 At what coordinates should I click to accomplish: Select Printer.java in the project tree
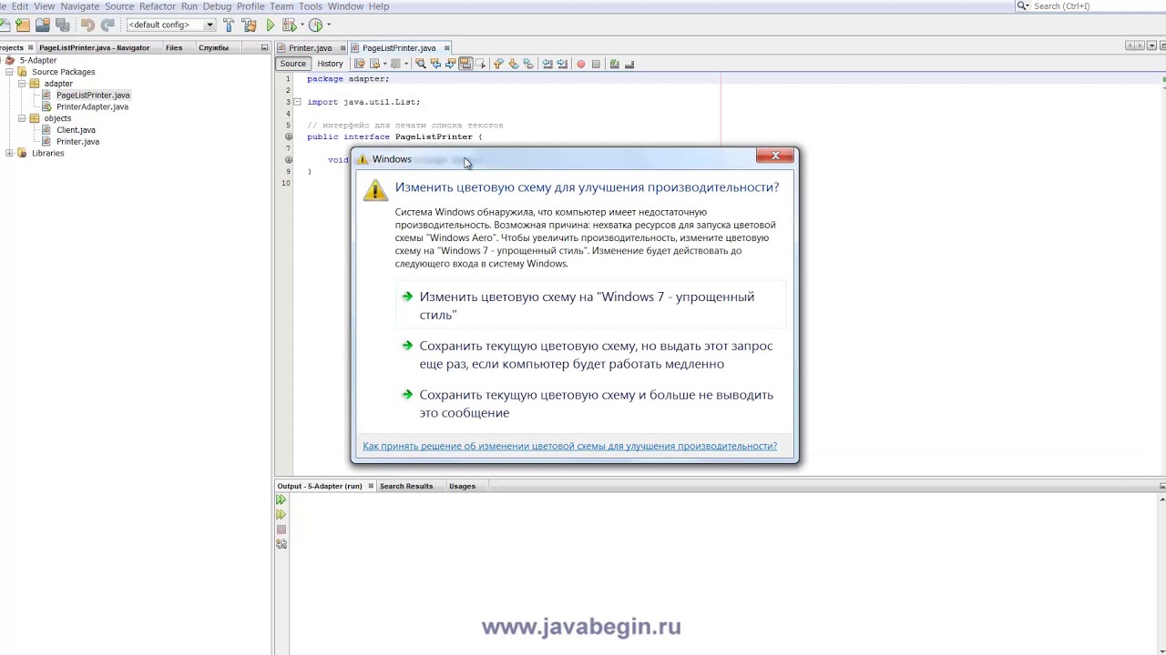[77, 142]
